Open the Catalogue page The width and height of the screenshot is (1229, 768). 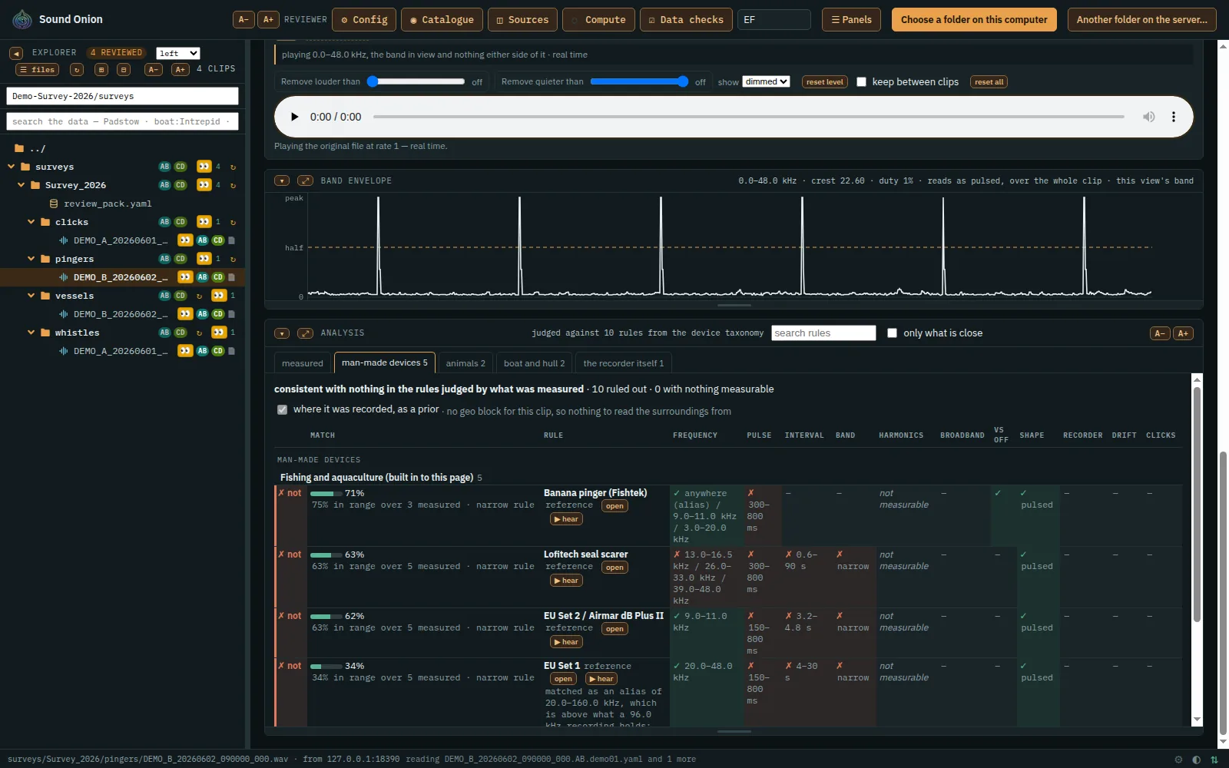coord(442,19)
